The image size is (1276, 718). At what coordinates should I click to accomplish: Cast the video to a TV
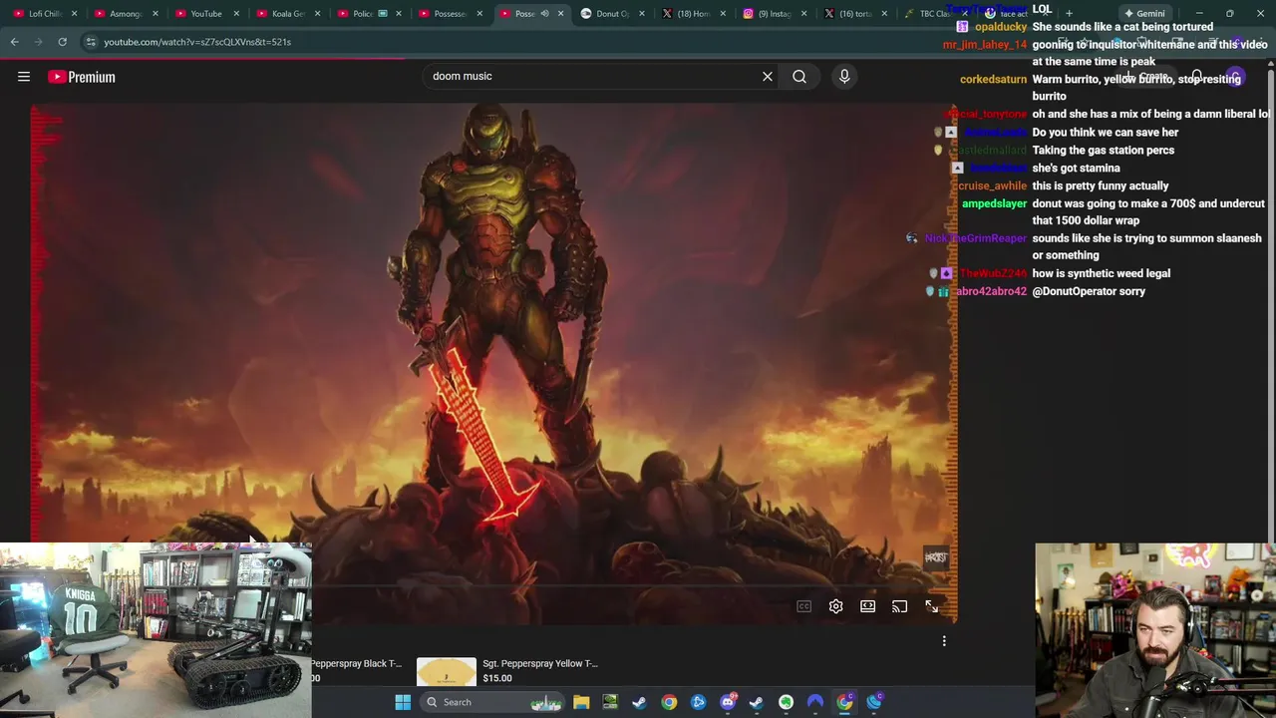click(x=899, y=606)
